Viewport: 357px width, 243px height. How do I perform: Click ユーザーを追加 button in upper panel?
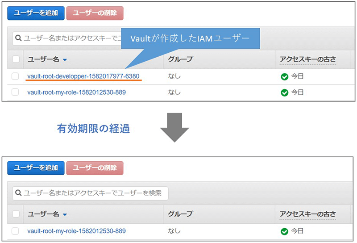36,13
